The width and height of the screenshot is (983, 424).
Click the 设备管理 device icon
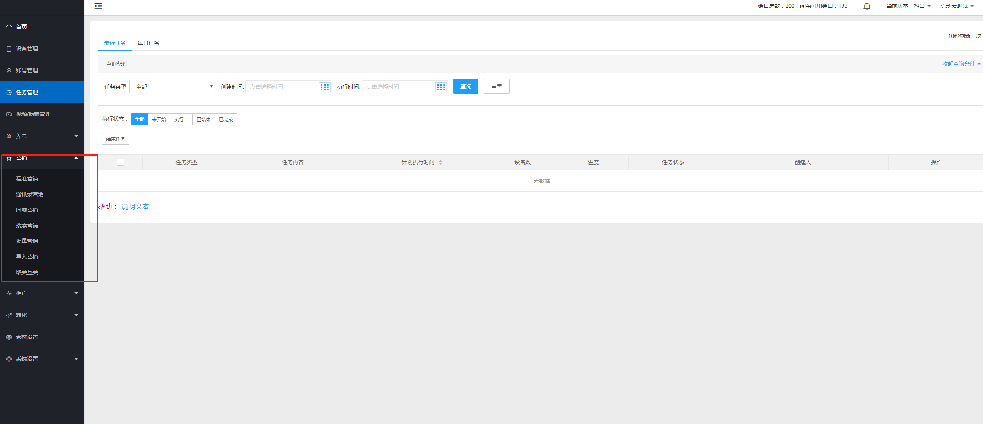[x=9, y=48]
